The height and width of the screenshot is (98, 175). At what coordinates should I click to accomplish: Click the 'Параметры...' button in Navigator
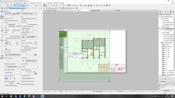pos(167,91)
